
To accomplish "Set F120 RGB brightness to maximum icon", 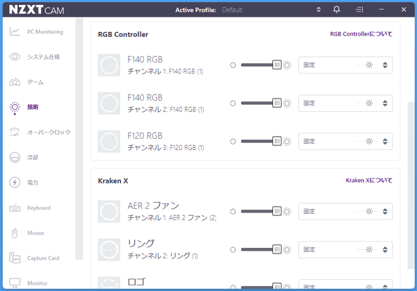I will (x=286, y=142).
